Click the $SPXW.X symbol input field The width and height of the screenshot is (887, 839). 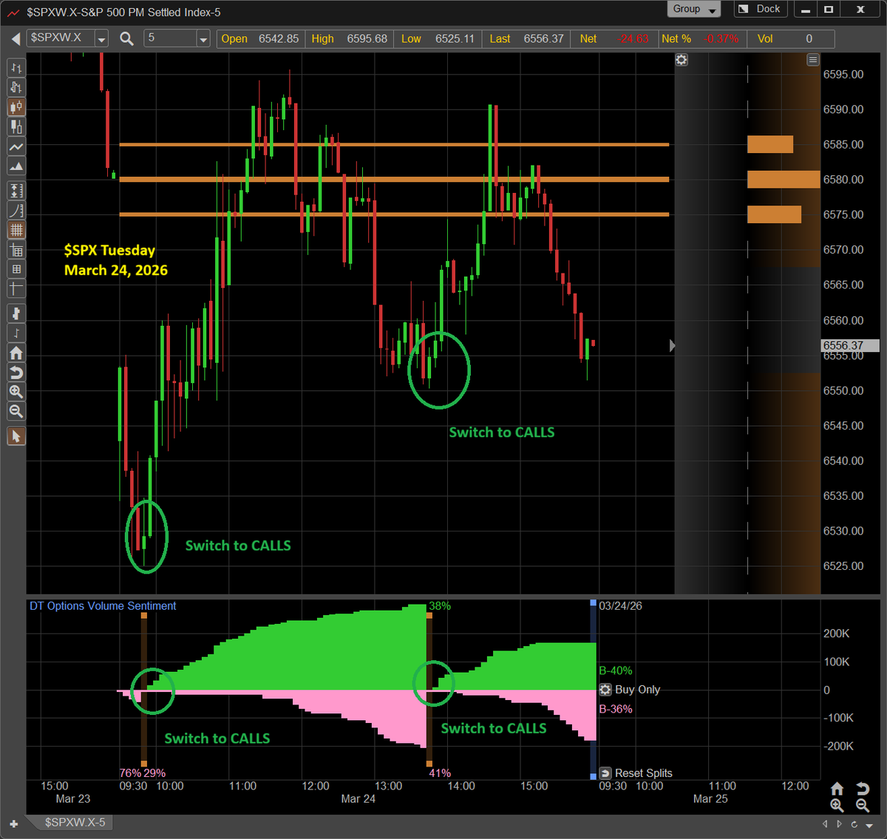(x=61, y=38)
